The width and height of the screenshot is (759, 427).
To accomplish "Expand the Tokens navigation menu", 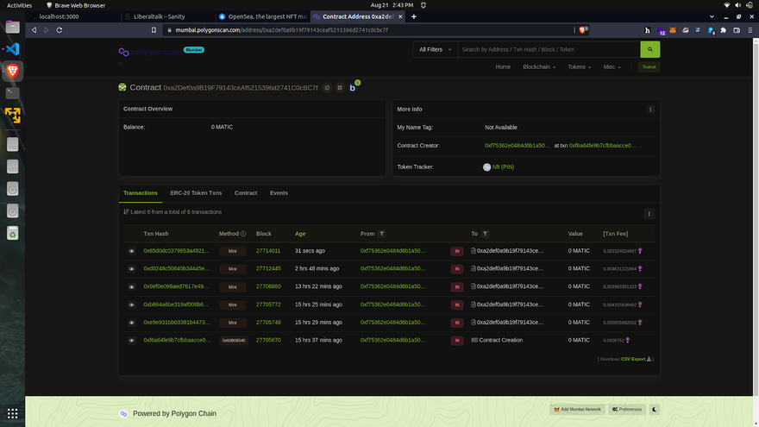I will (579, 66).
